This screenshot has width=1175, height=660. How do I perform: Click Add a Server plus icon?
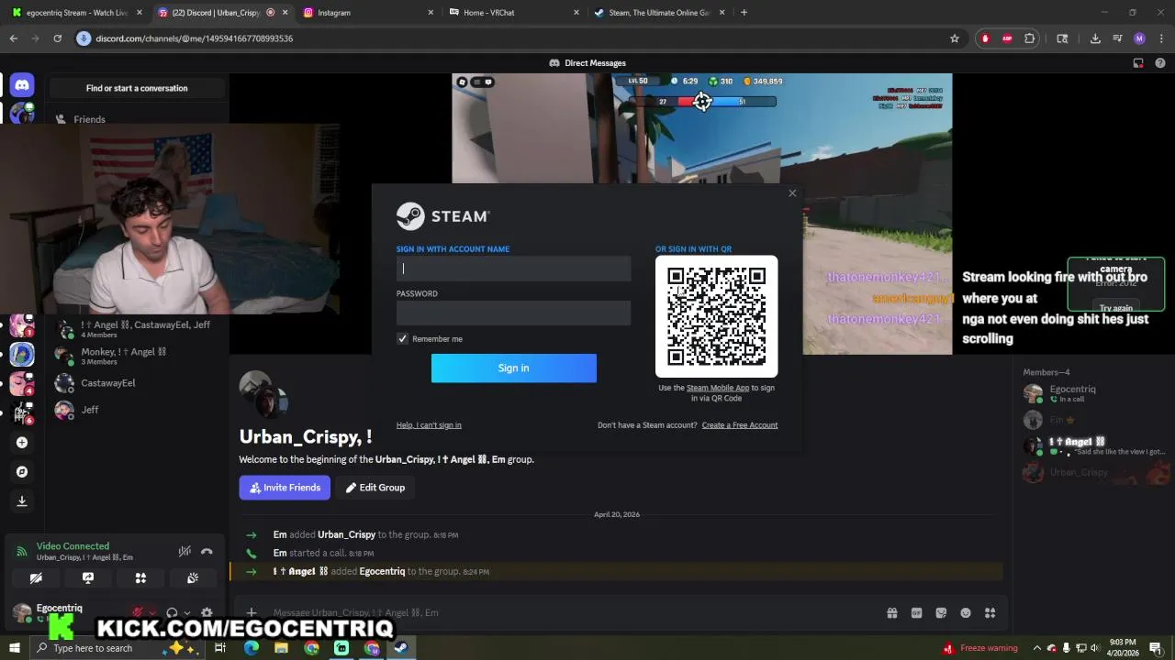[x=22, y=443]
